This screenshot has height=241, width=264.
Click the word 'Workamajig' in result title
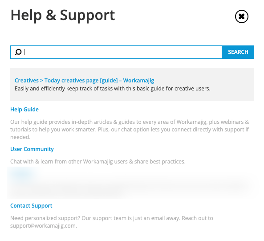coord(138,81)
